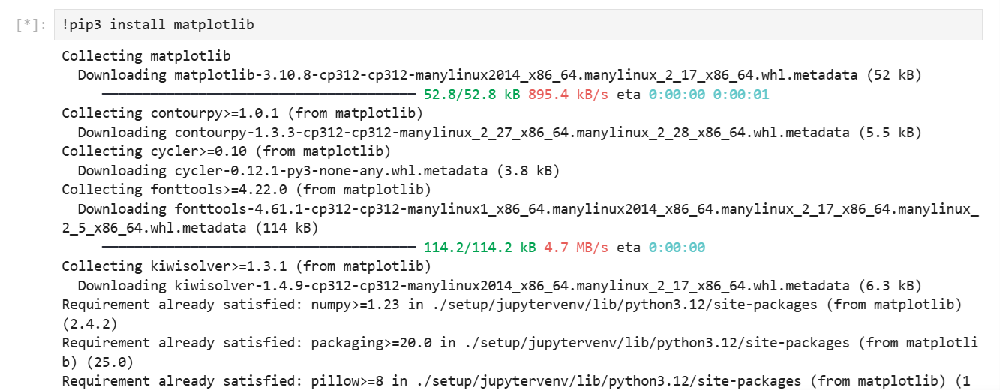Click the 'Collecting contourpy>=1.0.1' output line
1000x390 pixels.
tap(242, 113)
